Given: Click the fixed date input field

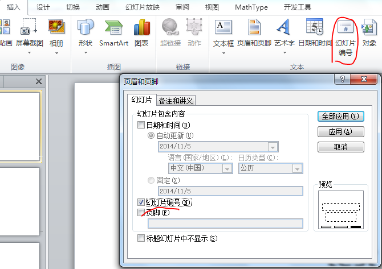Looking at the screenshot, I should tap(230, 191).
